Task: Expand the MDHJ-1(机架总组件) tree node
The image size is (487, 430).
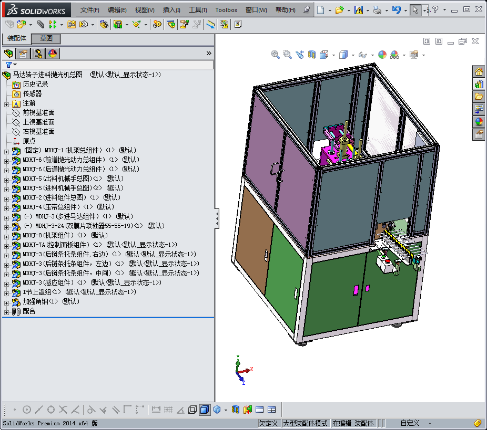Action: [x=6, y=152]
